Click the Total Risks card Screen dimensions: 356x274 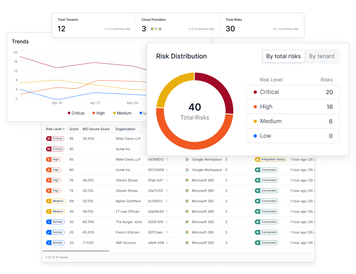point(262,25)
